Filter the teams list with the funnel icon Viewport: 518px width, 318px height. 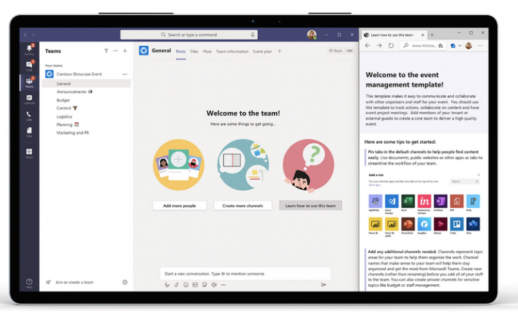point(106,51)
